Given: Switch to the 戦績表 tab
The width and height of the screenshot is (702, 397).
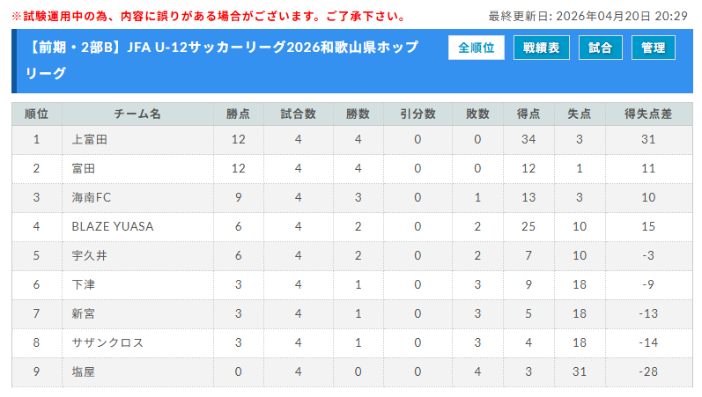Looking at the screenshot, I should click(x=542, y=48).
